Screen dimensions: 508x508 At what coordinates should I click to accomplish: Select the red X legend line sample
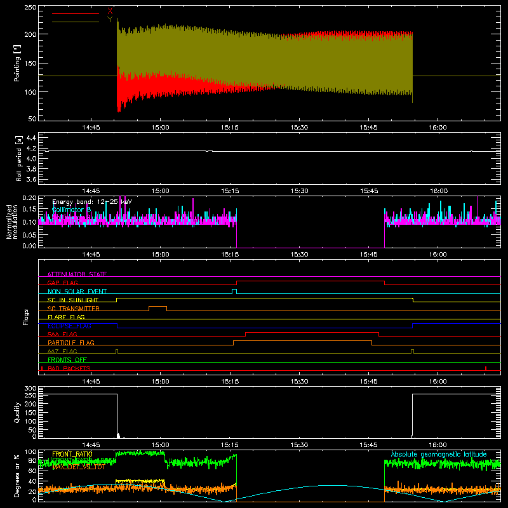[76, 13]
